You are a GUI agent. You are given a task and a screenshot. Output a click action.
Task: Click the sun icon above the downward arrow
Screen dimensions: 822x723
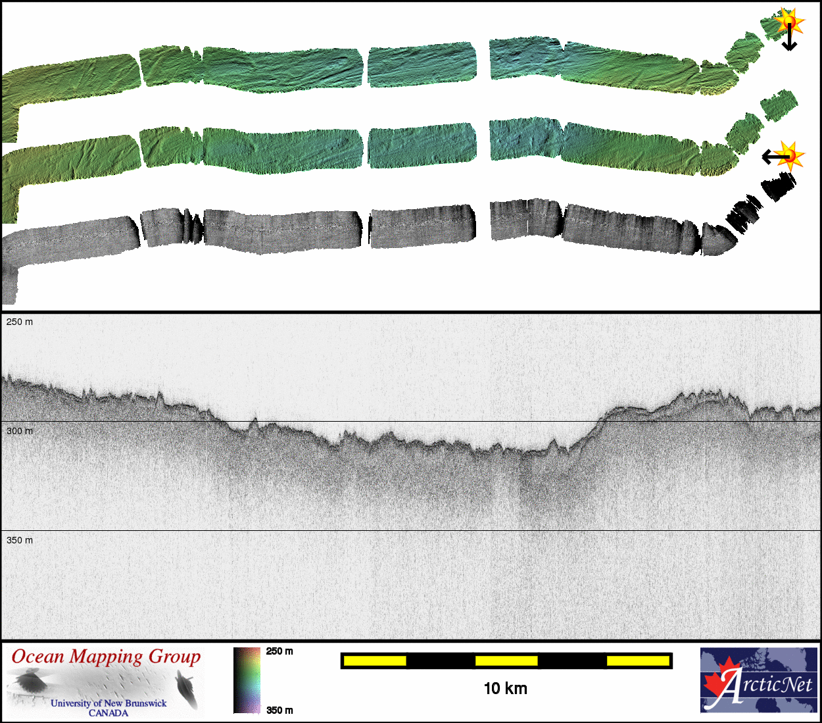click(x=788, y=21)
